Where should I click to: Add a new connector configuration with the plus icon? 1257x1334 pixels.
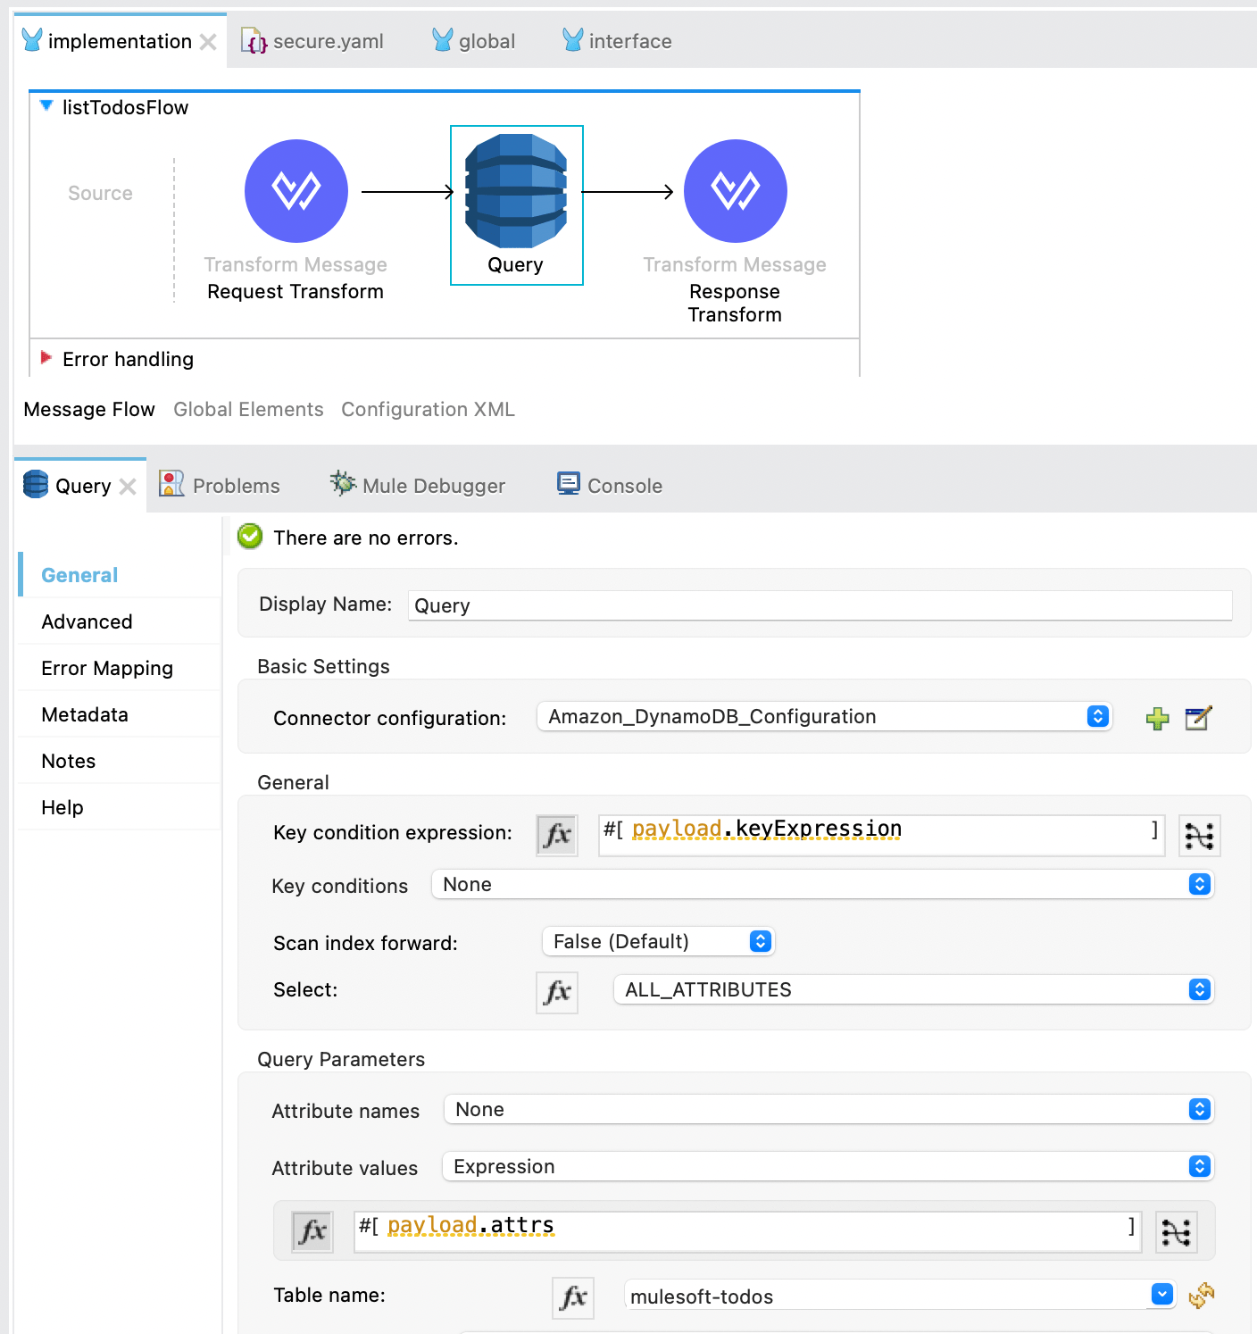coord(1157,717)
